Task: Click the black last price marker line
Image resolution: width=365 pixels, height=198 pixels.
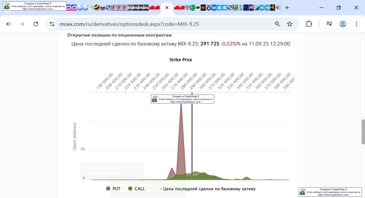Action: (x=192, y=145)
